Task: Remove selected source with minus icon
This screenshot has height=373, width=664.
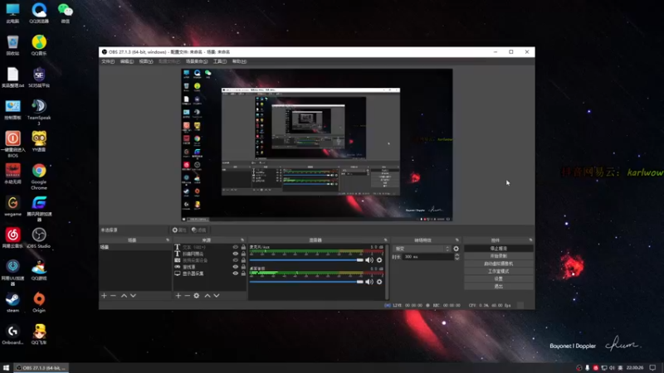Action: (188, 296)
